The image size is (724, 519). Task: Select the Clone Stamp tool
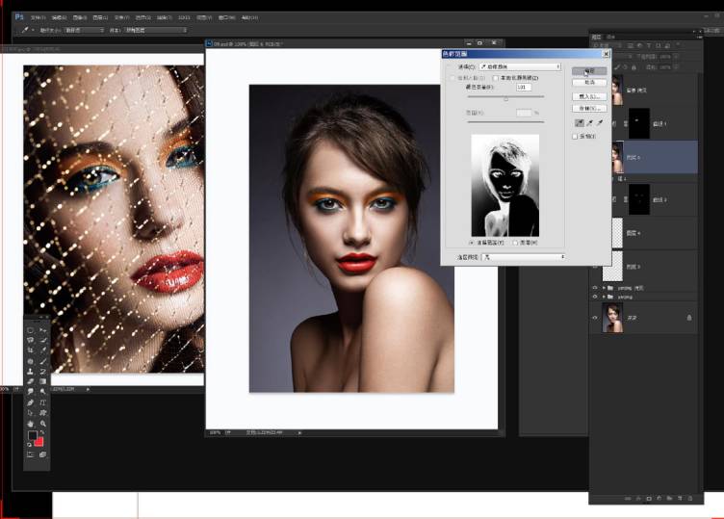[x=31, y=371]
